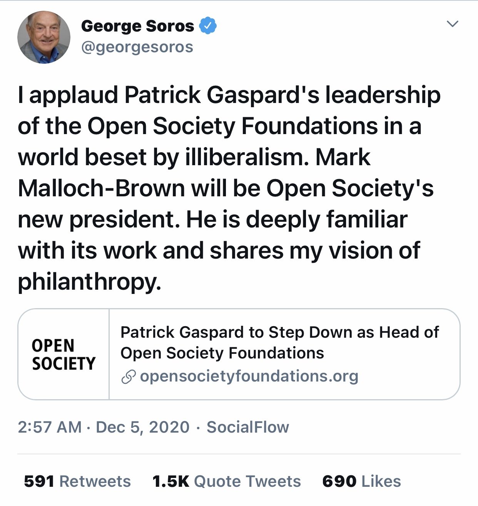View the 591 Retweets list

pyautogui.click(x=77, y=481)
